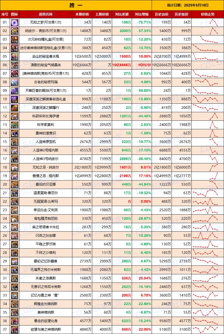Click the price trend chart for 深邃深渊之鳞装备自选礼盒
The height and width of the screenshot is (334, 224).
(x=206, y=99)
